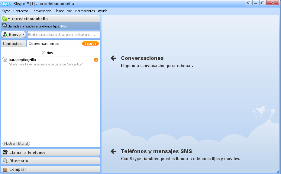Viewport: 281px width, 174px height.
Task: Open the parapepitogrillo conversation
Action: tap(50, 62)
